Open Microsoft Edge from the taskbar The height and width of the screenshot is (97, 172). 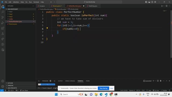[x=101, y=94]
